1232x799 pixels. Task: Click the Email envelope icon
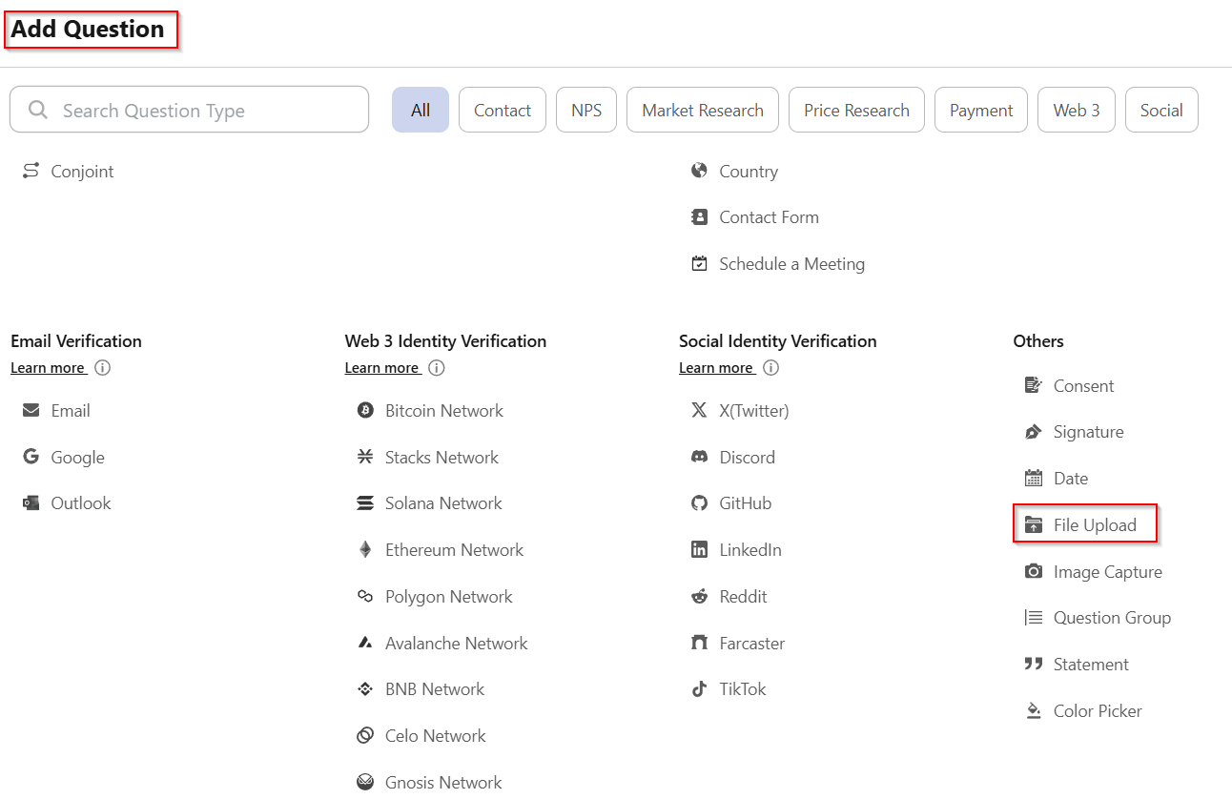pos(31,410)
